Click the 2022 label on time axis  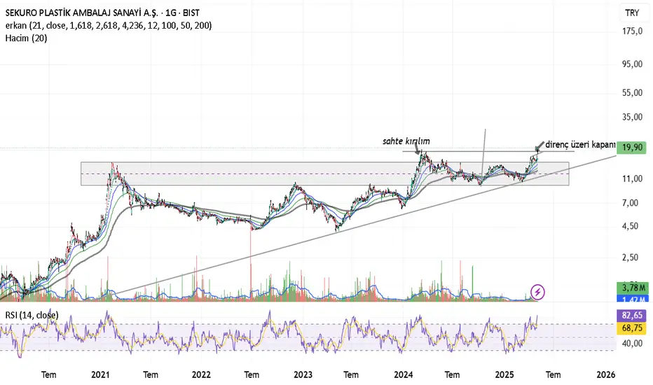coord(201,374)
